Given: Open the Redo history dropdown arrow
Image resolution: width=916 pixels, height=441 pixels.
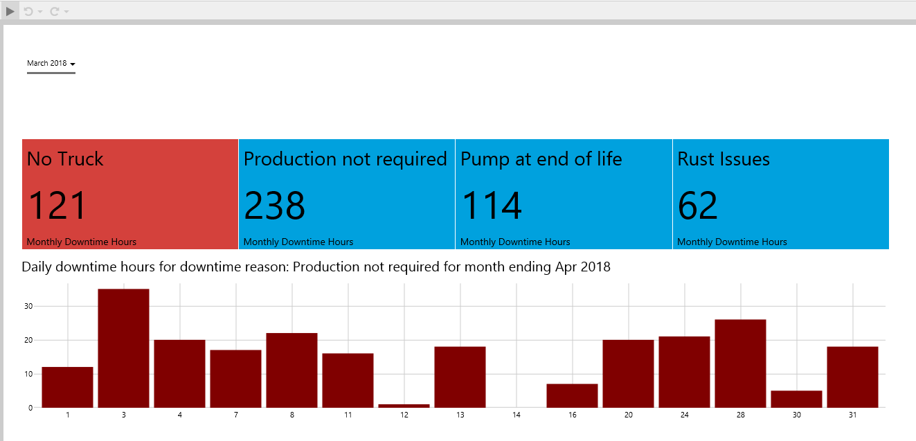Looking at the screenshot, I should (66, 12).
